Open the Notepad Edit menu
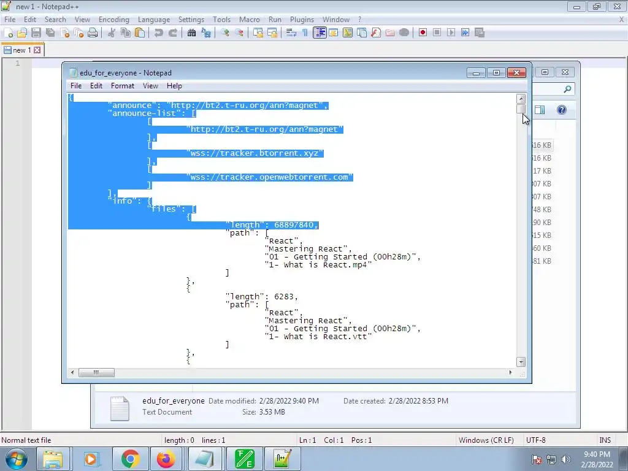Image resolution: width=628 pixels, height=471 pixels. click(x=96, y=86)
